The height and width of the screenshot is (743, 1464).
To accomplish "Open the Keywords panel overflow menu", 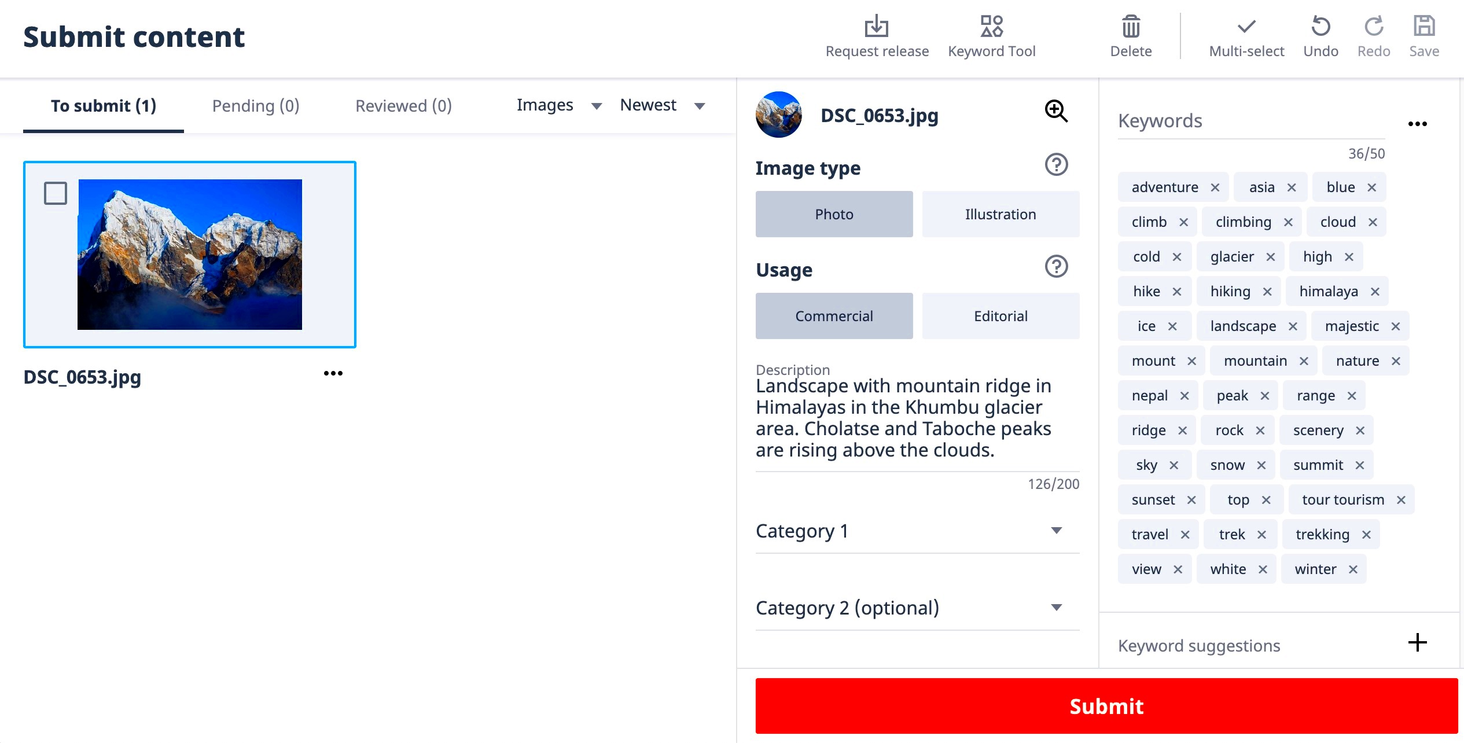I will click(x=1418, y=123).
